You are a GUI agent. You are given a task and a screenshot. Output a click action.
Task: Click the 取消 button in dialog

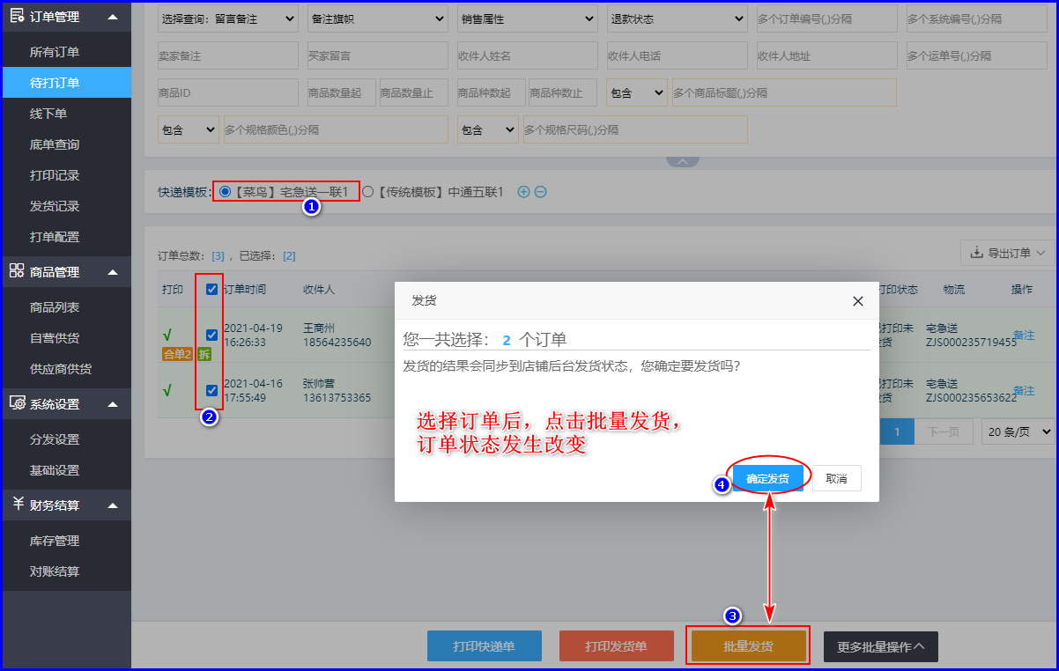click(x=836, y=478)
